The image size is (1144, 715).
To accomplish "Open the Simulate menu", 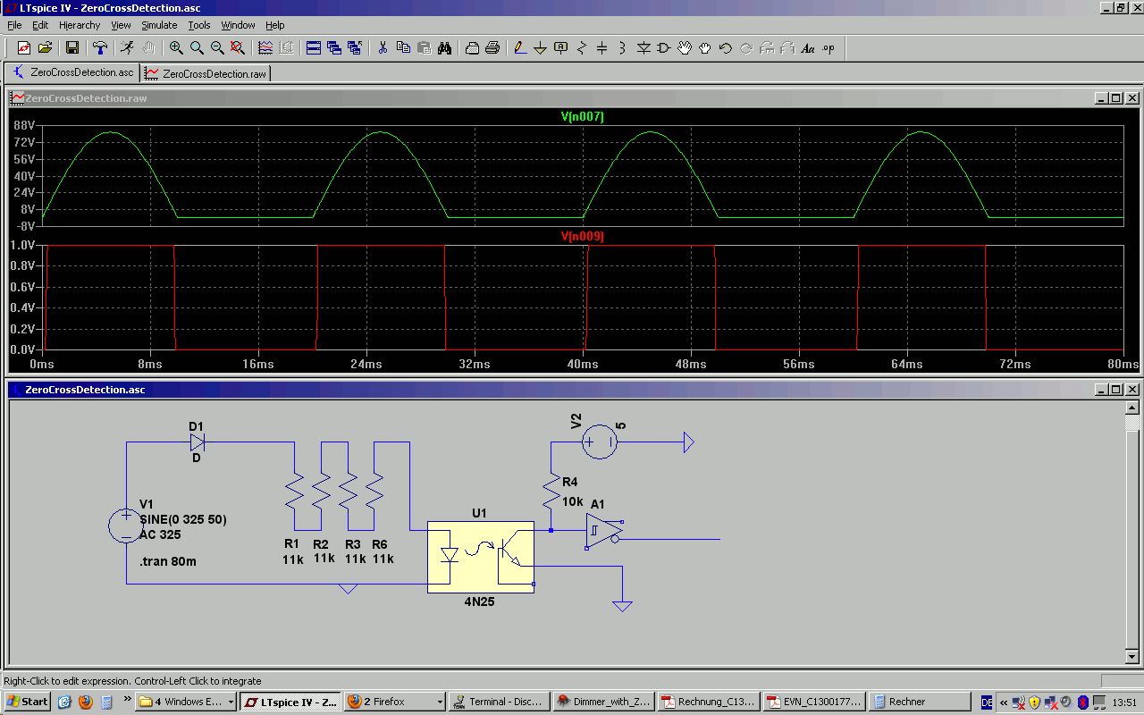I will (x=159, y=25).
